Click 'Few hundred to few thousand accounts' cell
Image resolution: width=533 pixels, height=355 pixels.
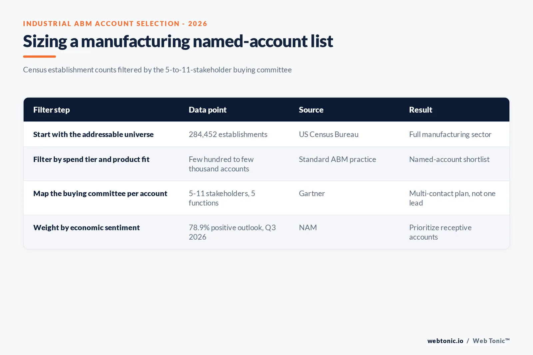221,164
